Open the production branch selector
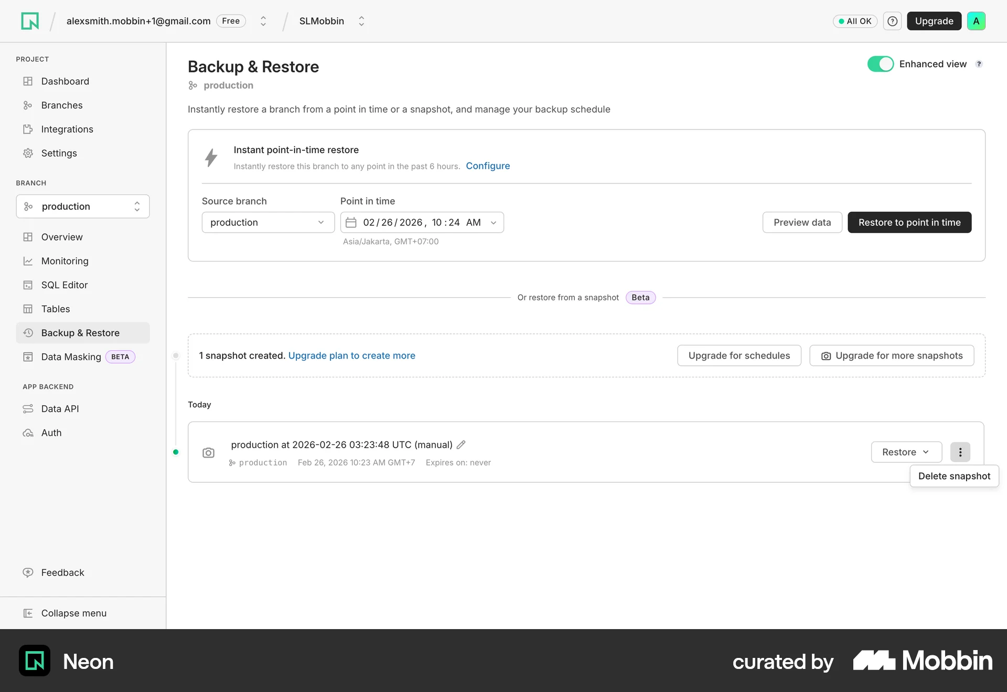Viewport: 1007px width, 692px height. click(83, 207)
